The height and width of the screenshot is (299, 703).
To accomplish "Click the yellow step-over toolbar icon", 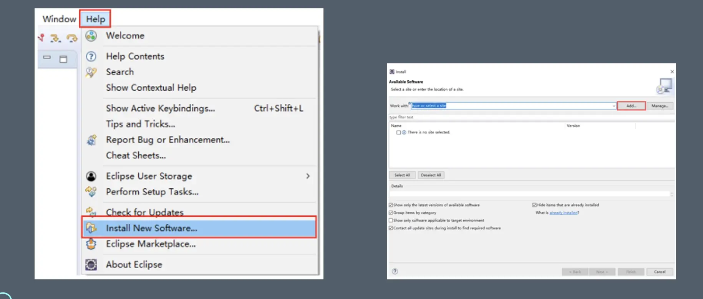I will pos(55,38).
